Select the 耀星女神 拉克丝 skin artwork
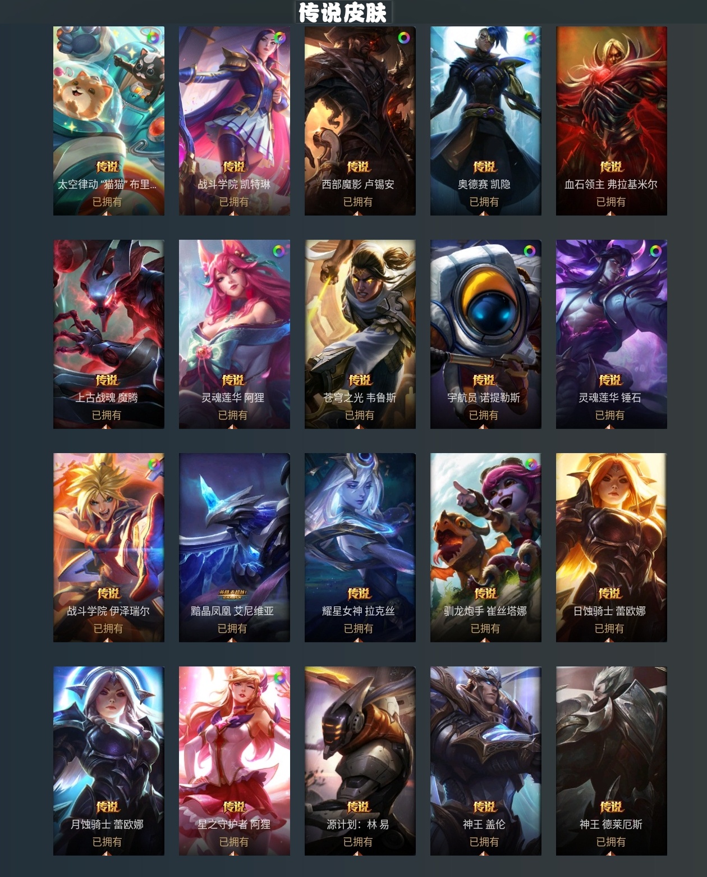Screen dimensions: 707x877 pyautogui.click(x=360, y=547)
